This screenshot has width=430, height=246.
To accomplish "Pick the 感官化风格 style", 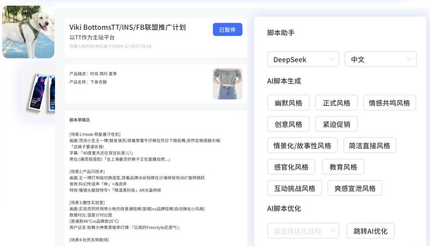I will click(x=291, y=167).
